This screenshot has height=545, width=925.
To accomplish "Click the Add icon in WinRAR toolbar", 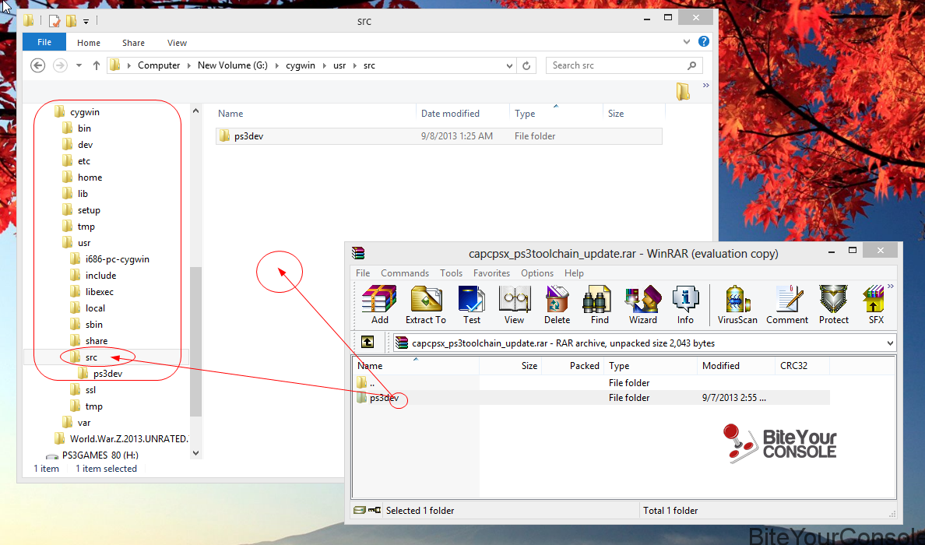I will click(379, 304).
